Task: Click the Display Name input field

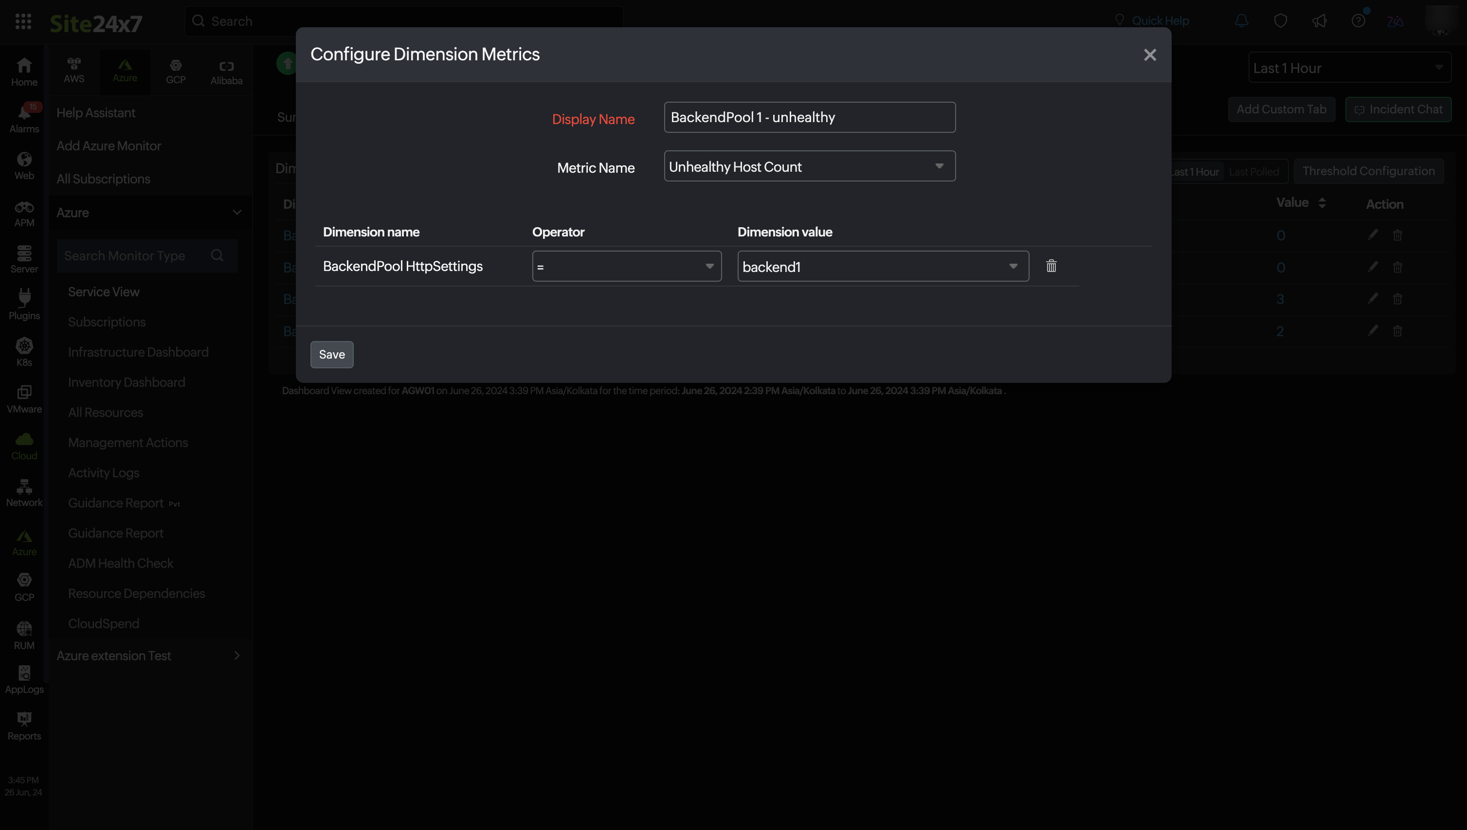Action: [809, 117]
